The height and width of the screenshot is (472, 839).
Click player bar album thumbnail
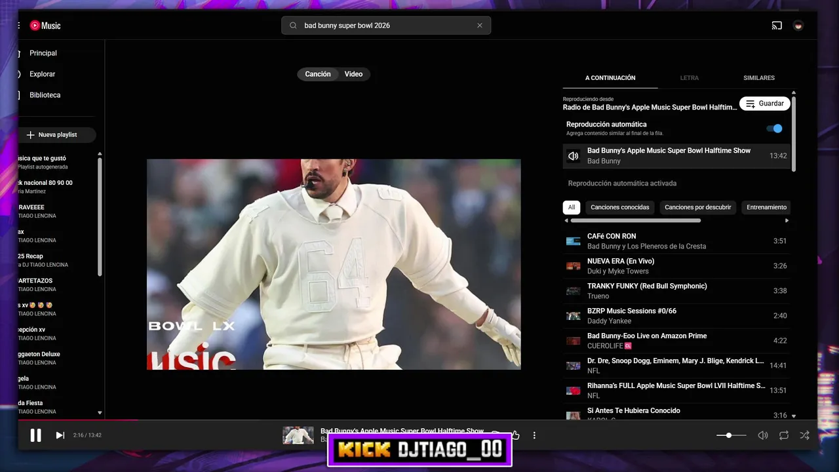(x=298, y=435)
